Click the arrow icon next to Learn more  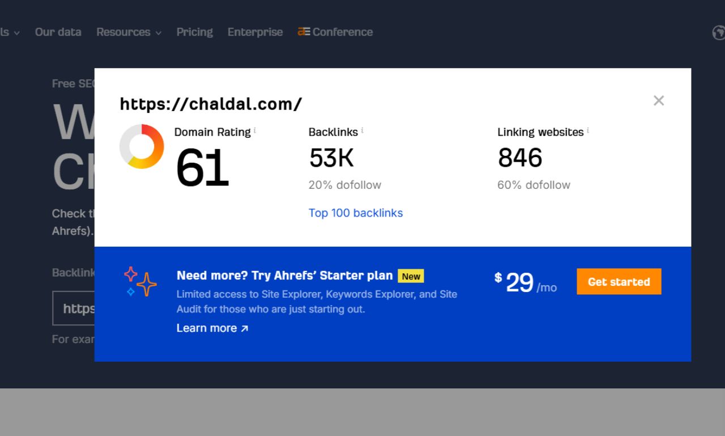pyautogui.click(x=244, y=328)
